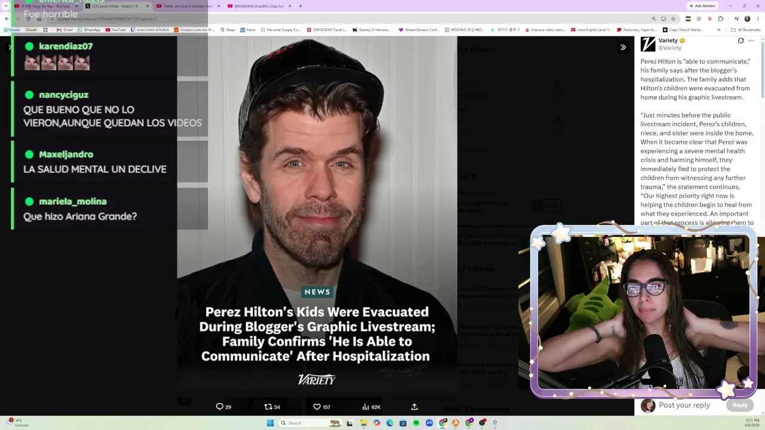Close the MUKBANG YouTube tab
765x430 pixels.
(x=289, y=6)
